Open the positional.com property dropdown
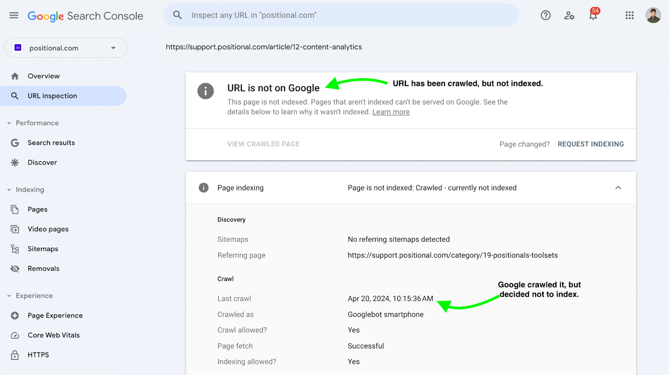This screenshot has height=375, width=669. (x=66, y=48)
